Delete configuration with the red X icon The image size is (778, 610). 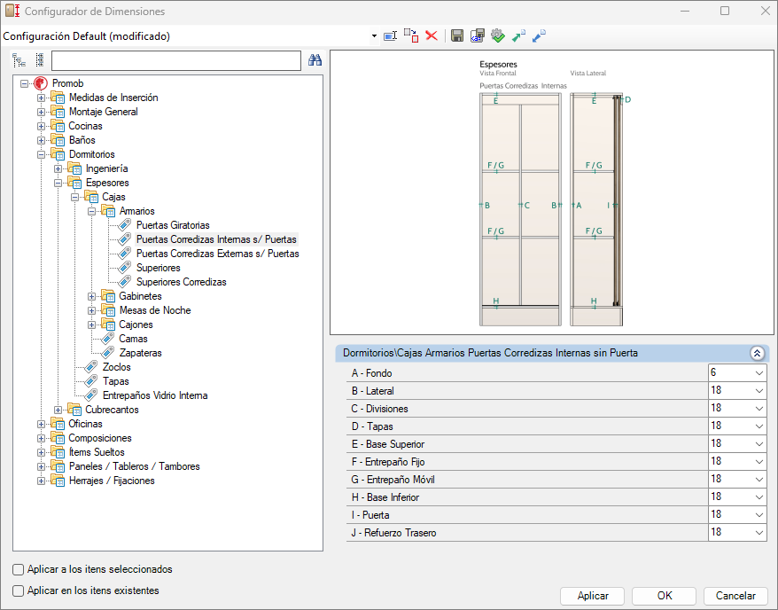[432, 35]
